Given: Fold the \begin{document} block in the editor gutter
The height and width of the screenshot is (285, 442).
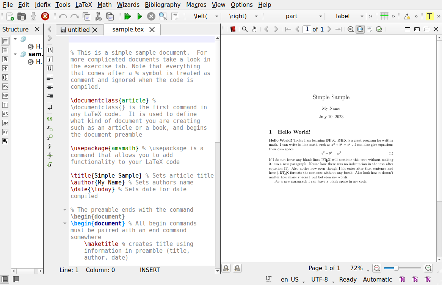Looking at the screenshot, I should [65, 224].
